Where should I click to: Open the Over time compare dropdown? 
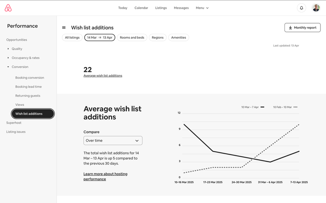pyautogui.click(x=113, y=141)
